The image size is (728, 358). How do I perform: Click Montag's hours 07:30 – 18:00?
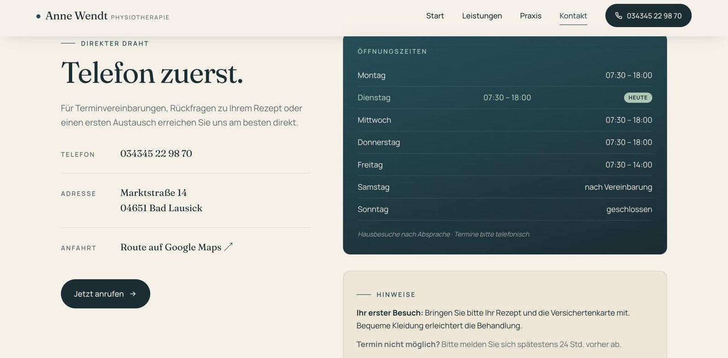click(x=629, y=75)
